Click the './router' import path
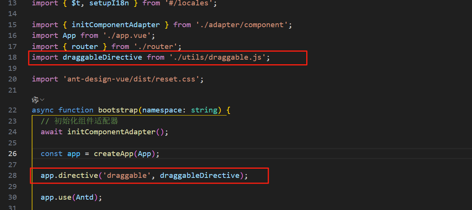472x210 pixels. [x=155, y=47]
